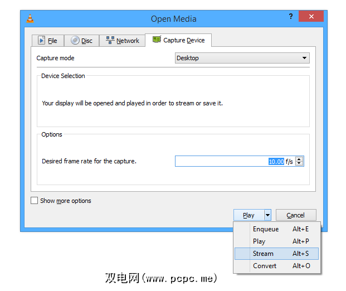Switch to the Network tab
Screen dimensions: 346x291
tap(122, 41)
